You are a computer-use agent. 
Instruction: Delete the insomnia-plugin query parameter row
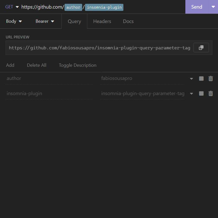(x=211, y=93)
